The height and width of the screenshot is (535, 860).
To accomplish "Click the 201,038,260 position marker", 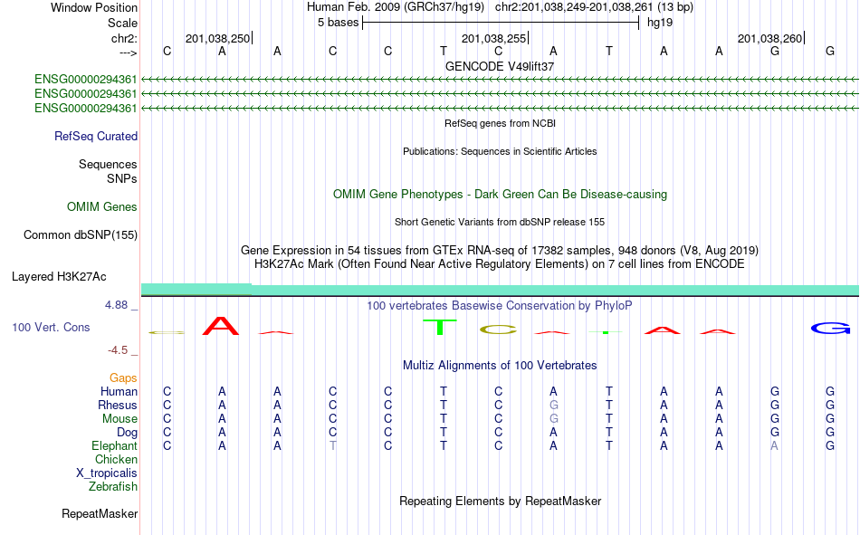I will coord(770,38).
